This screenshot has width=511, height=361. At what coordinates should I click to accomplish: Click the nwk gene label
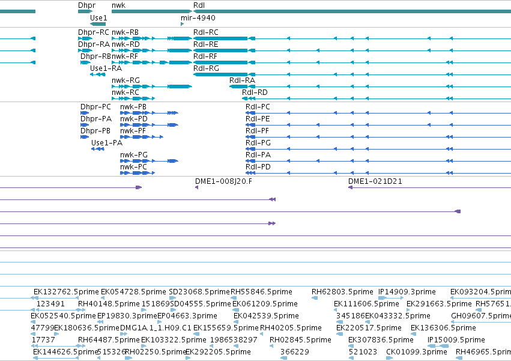pos(119,5)
